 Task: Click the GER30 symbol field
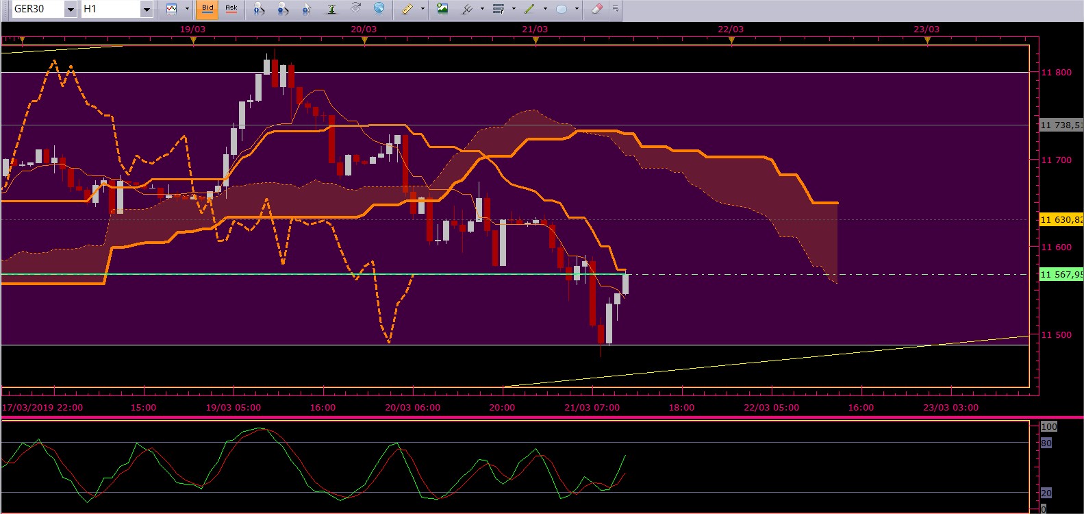click(38, 9)
